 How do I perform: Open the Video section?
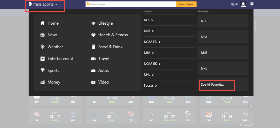click(x=104, y=82)
